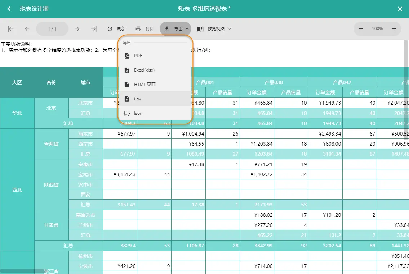Click the page number field 1 / 1
Viewport: 409px width, 274px height.
(52, 29)
